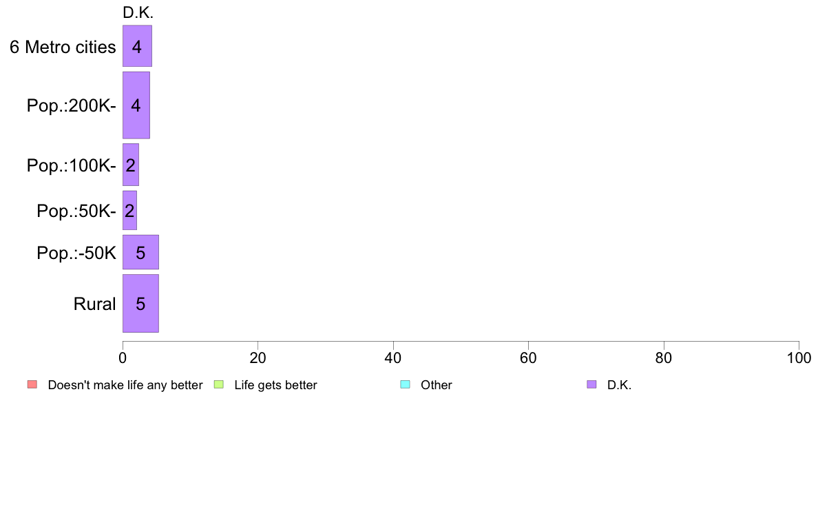Select the 6 Metro cities bar
This screenshot has height=507, width=818.
[137, 46]
